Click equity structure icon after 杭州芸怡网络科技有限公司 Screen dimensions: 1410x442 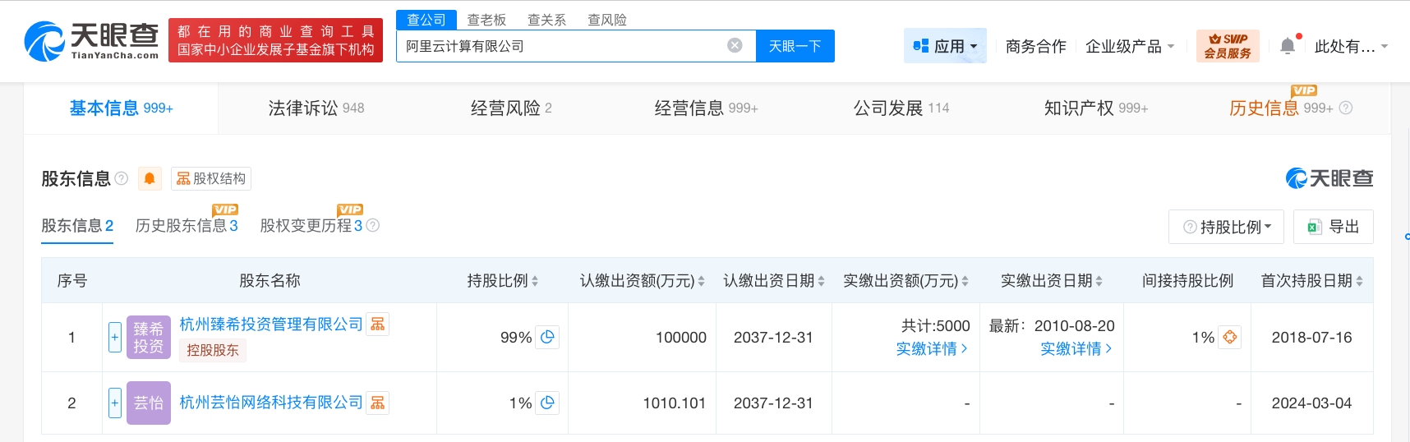(378, 403)
